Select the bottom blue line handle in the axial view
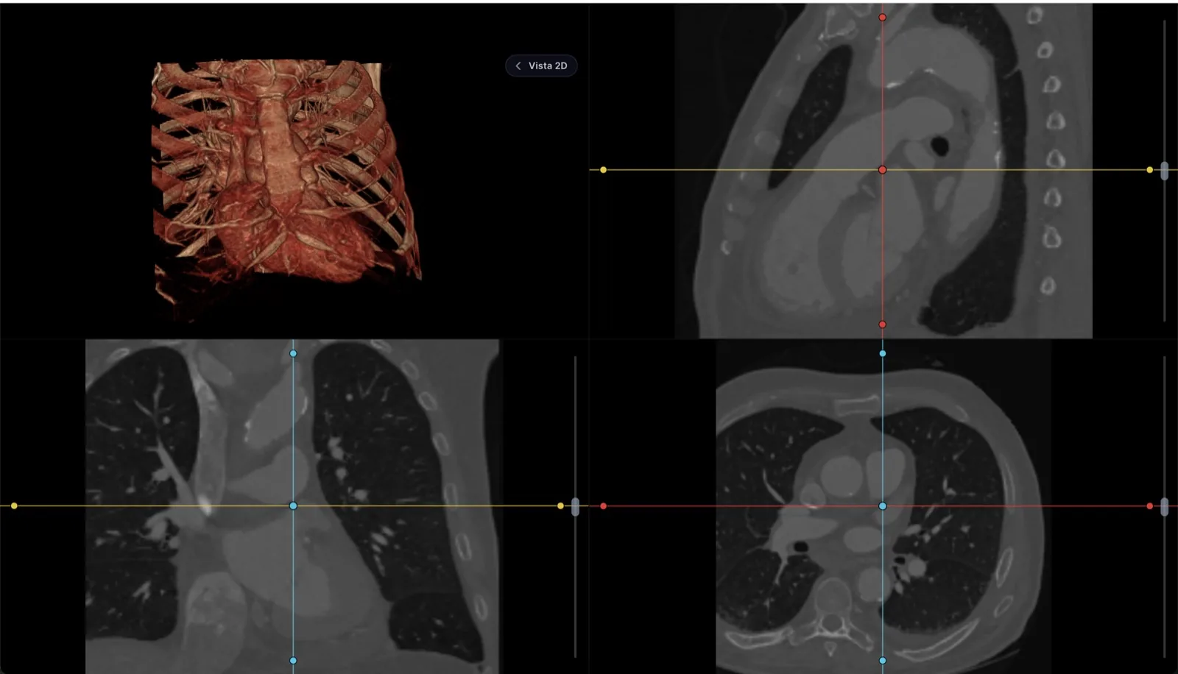Image resolution: width=1178 pixels, height=674 pixels. coord(883,661)
